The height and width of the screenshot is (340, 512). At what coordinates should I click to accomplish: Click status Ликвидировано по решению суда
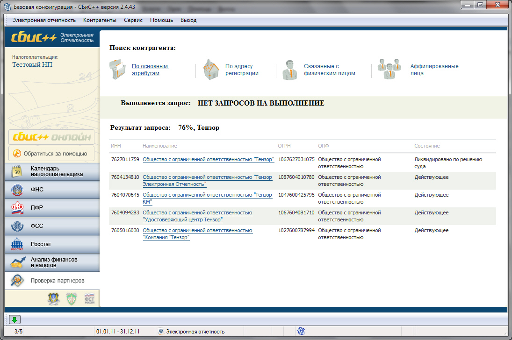[x=448, y=163]
